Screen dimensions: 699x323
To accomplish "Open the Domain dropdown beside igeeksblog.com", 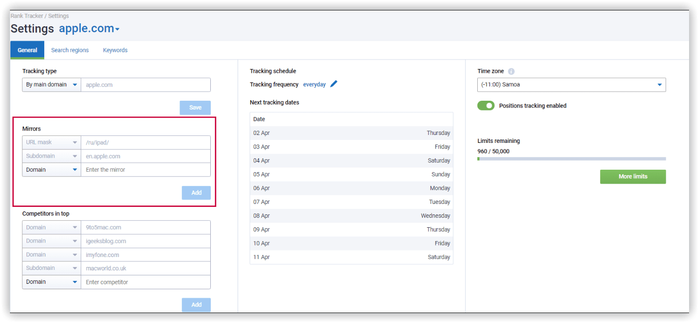I will point(52,241).
